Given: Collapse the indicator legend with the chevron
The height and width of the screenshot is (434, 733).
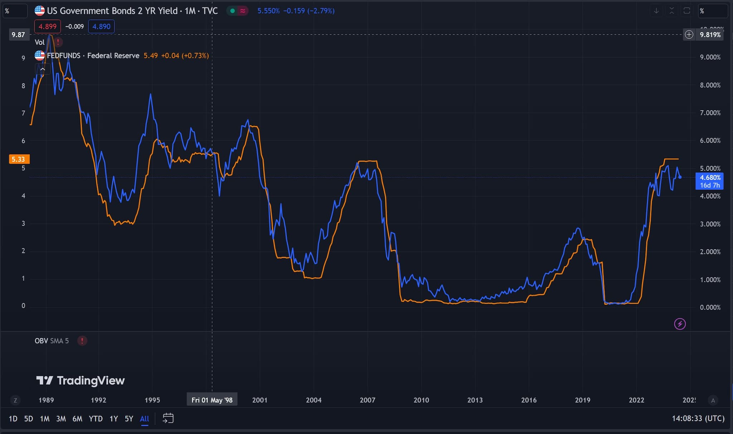Looking at the screenshot, I should (x=43, y=69).
